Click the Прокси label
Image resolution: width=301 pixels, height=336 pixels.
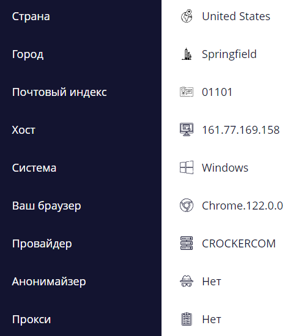pos(31,320)
